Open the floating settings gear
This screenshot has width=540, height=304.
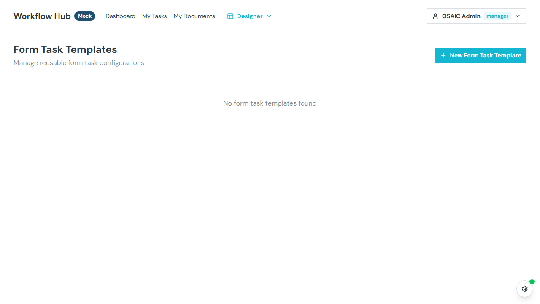click(x=524, y=289)
